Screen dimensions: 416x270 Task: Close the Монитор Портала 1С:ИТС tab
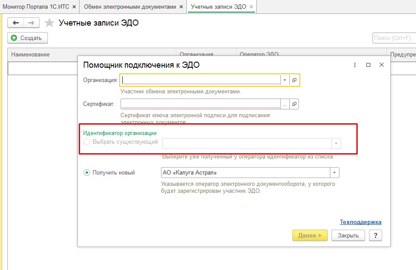point(74,7)
